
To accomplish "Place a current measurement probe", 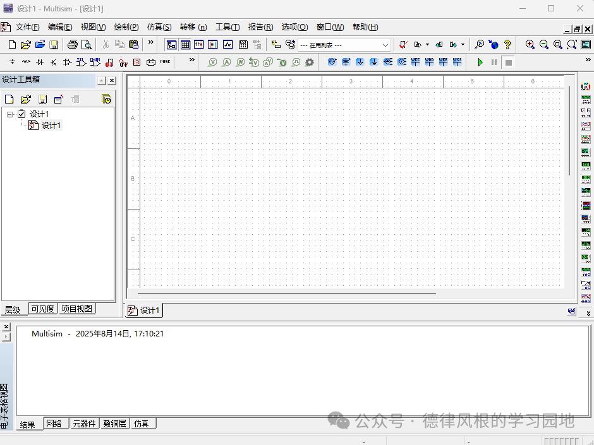I will 226,62.
